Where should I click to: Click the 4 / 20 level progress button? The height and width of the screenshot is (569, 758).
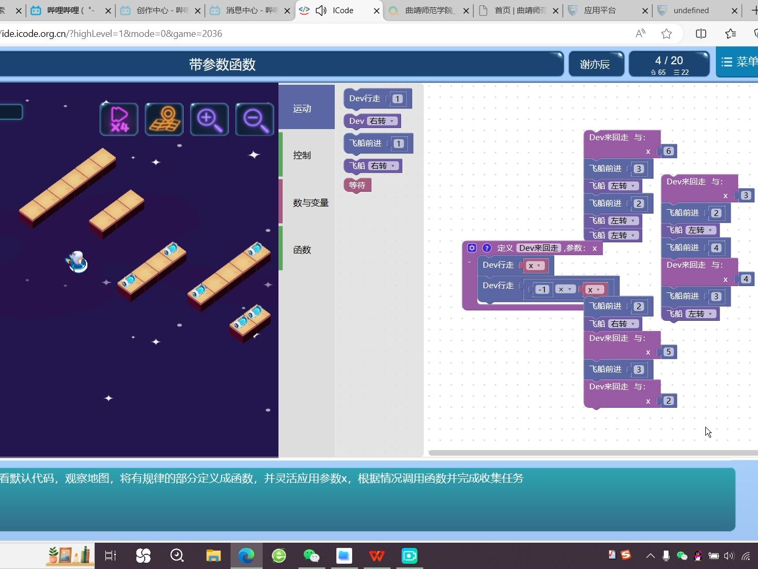click(669, 64)
